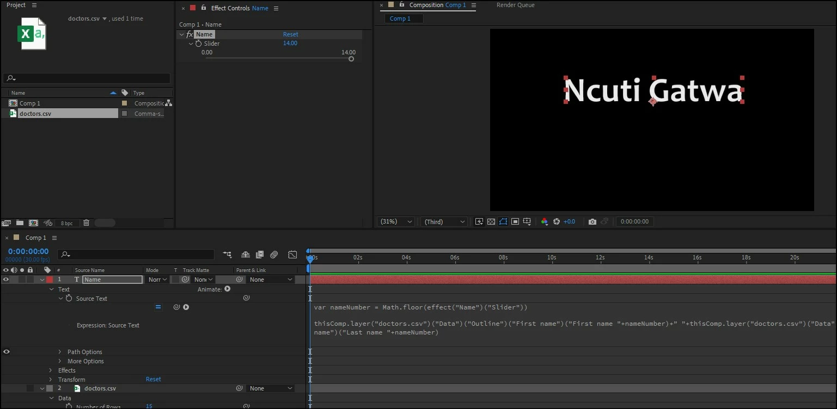Open expression language menu arrow button

[186, 307]
